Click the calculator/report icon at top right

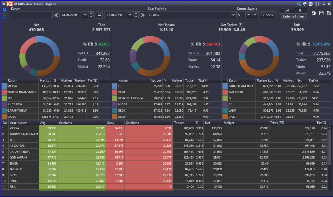[x=329, y=13]
